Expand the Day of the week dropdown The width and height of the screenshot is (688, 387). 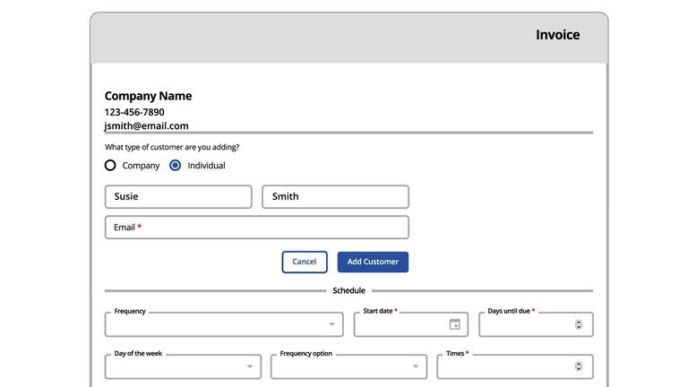183,366
